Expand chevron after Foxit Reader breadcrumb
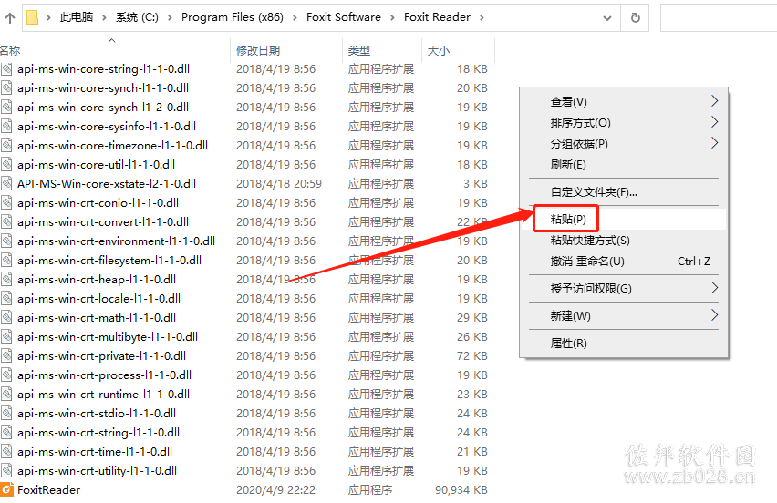The height and width of the screenshot is (503, 777). [x=482, y=18]
